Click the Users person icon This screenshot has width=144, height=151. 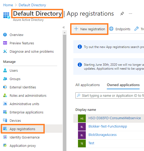click(x=5, y=70)
